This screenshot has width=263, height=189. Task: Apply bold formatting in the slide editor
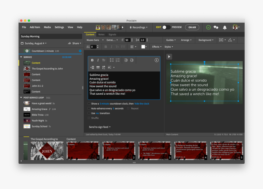[x=92, y=60]
